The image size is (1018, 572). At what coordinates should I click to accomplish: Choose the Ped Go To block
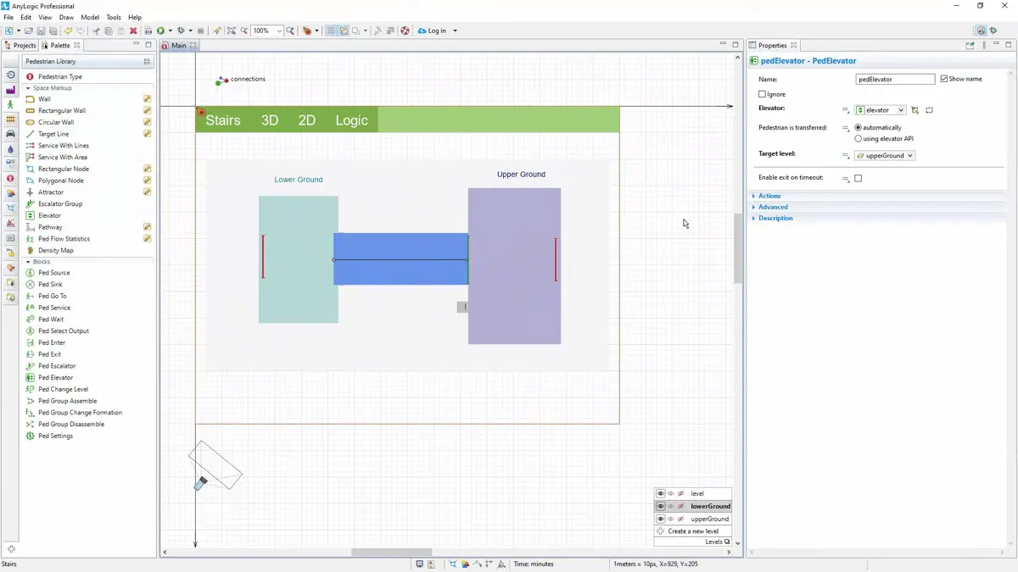pos(52,296)
